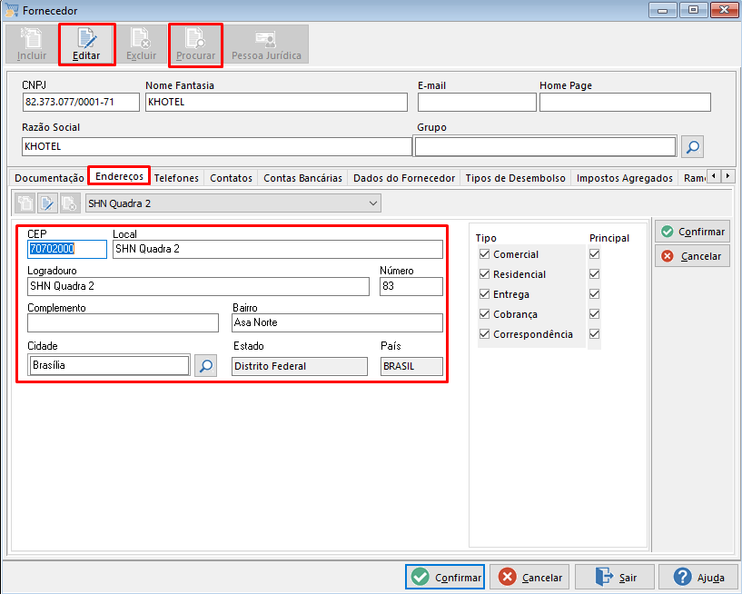This screenshot has height=594, width=742.
Task: Click the Cidade field
Action: pyautogui.click(x=109, y=365)
